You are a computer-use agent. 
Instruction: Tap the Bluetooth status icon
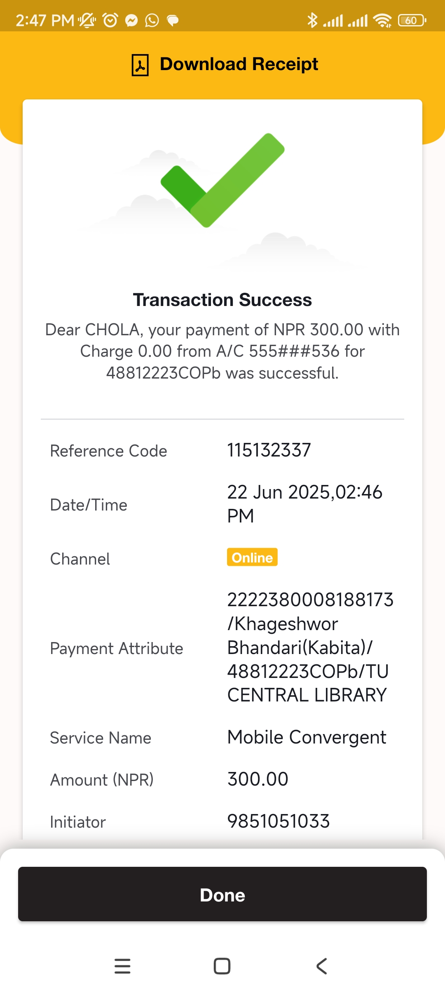(x=312, y=20)
